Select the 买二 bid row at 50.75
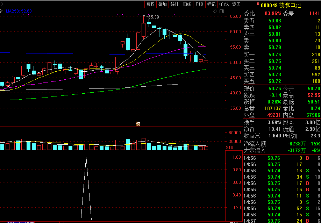This screenshot has height=223, width=321. pos(282,61)
